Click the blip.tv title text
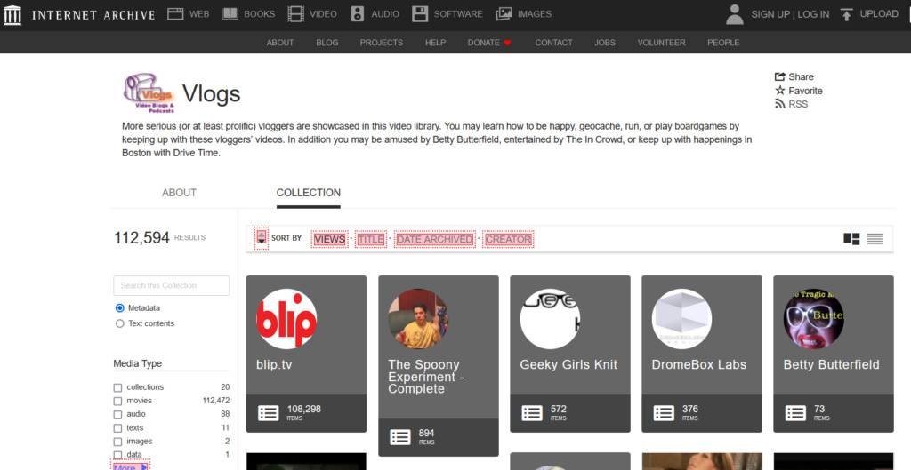This screenshot has height=470, width=911. [x=274, y=365]
